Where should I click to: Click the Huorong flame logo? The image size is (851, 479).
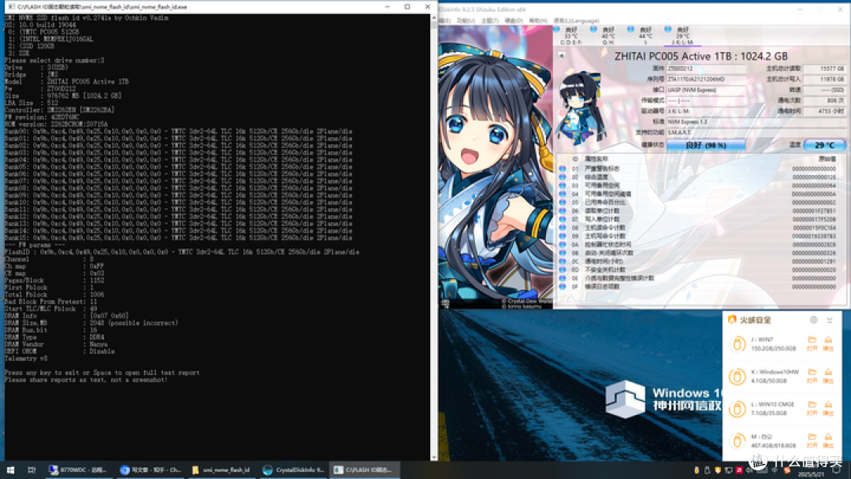(731, 320)
